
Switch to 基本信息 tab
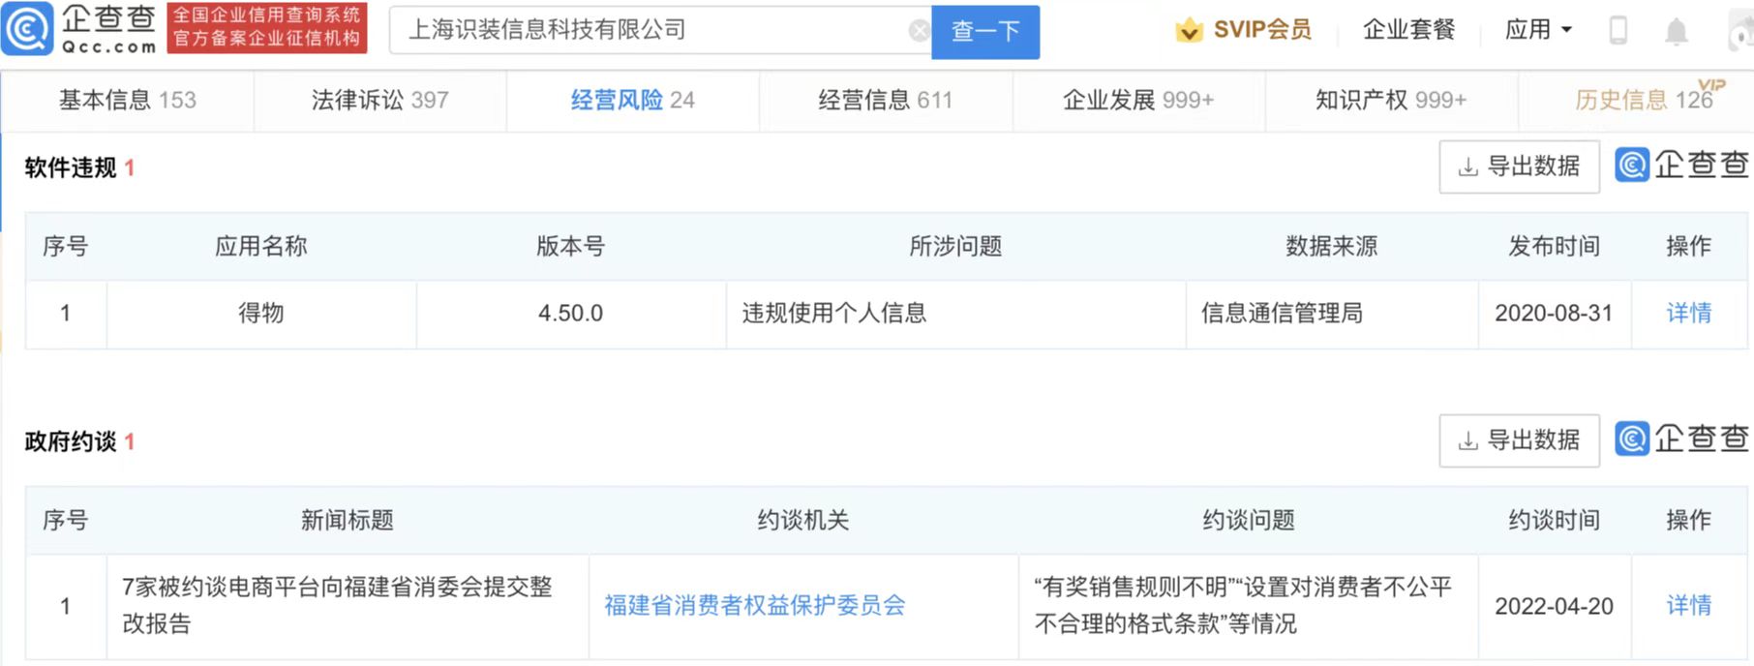[x=128, y=100]
